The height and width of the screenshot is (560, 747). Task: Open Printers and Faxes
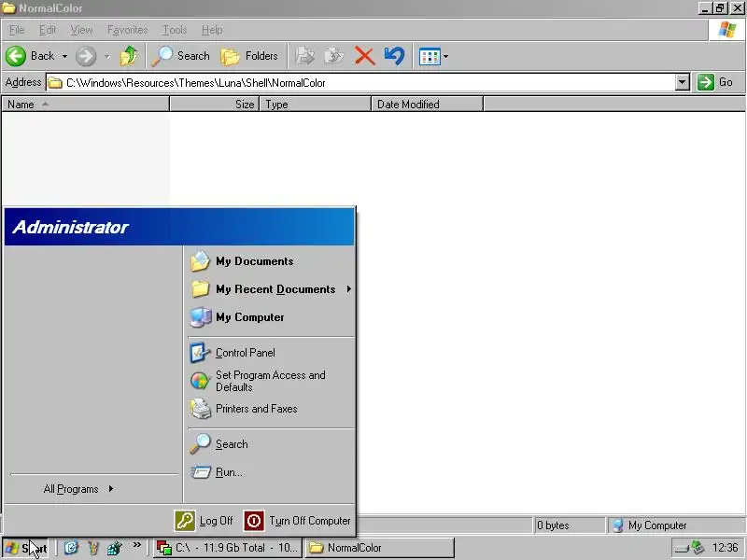tap(270, 409)
